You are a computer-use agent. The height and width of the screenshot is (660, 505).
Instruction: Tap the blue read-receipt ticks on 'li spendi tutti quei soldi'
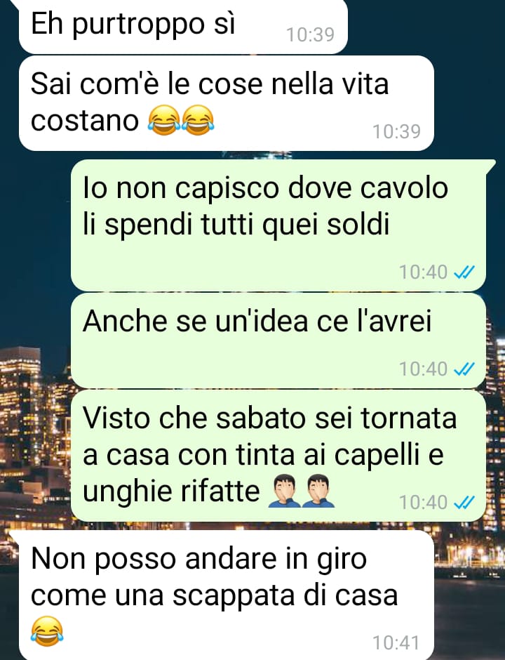464,272
